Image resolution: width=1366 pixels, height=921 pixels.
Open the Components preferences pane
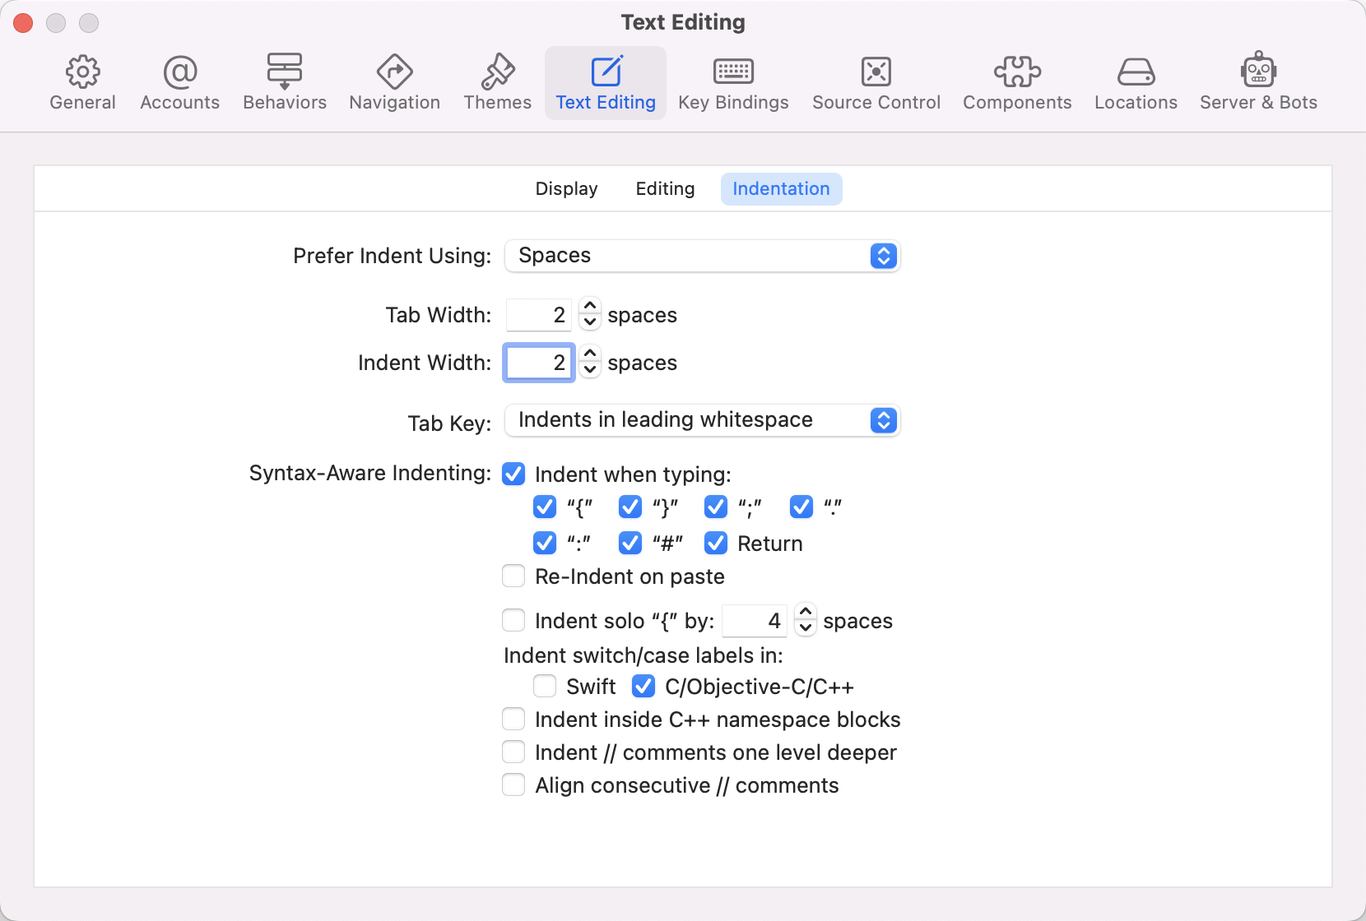[1017, 83]
